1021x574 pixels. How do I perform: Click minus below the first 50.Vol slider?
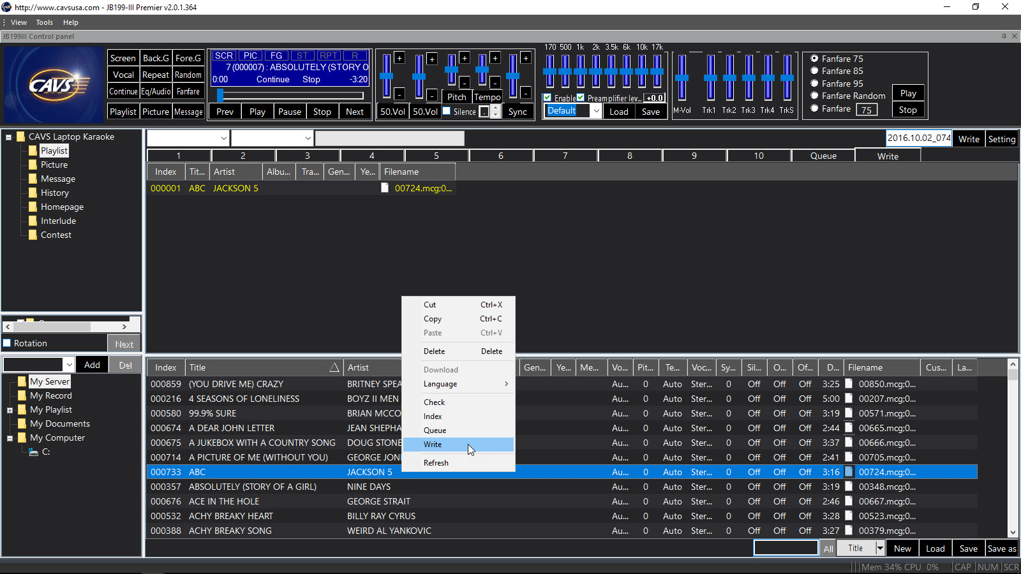[x=399, y=94]
